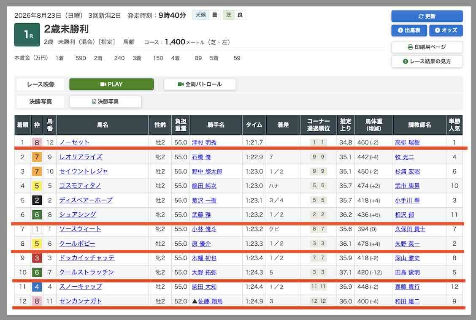Open trainer link 杉浦 宏昭

pyautogui.click(x=407, y=171)
